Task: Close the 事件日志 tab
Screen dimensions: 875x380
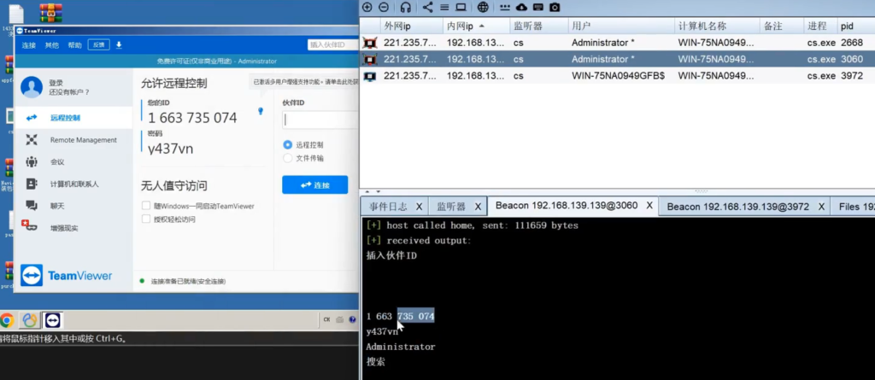Action: click(419, 207)
